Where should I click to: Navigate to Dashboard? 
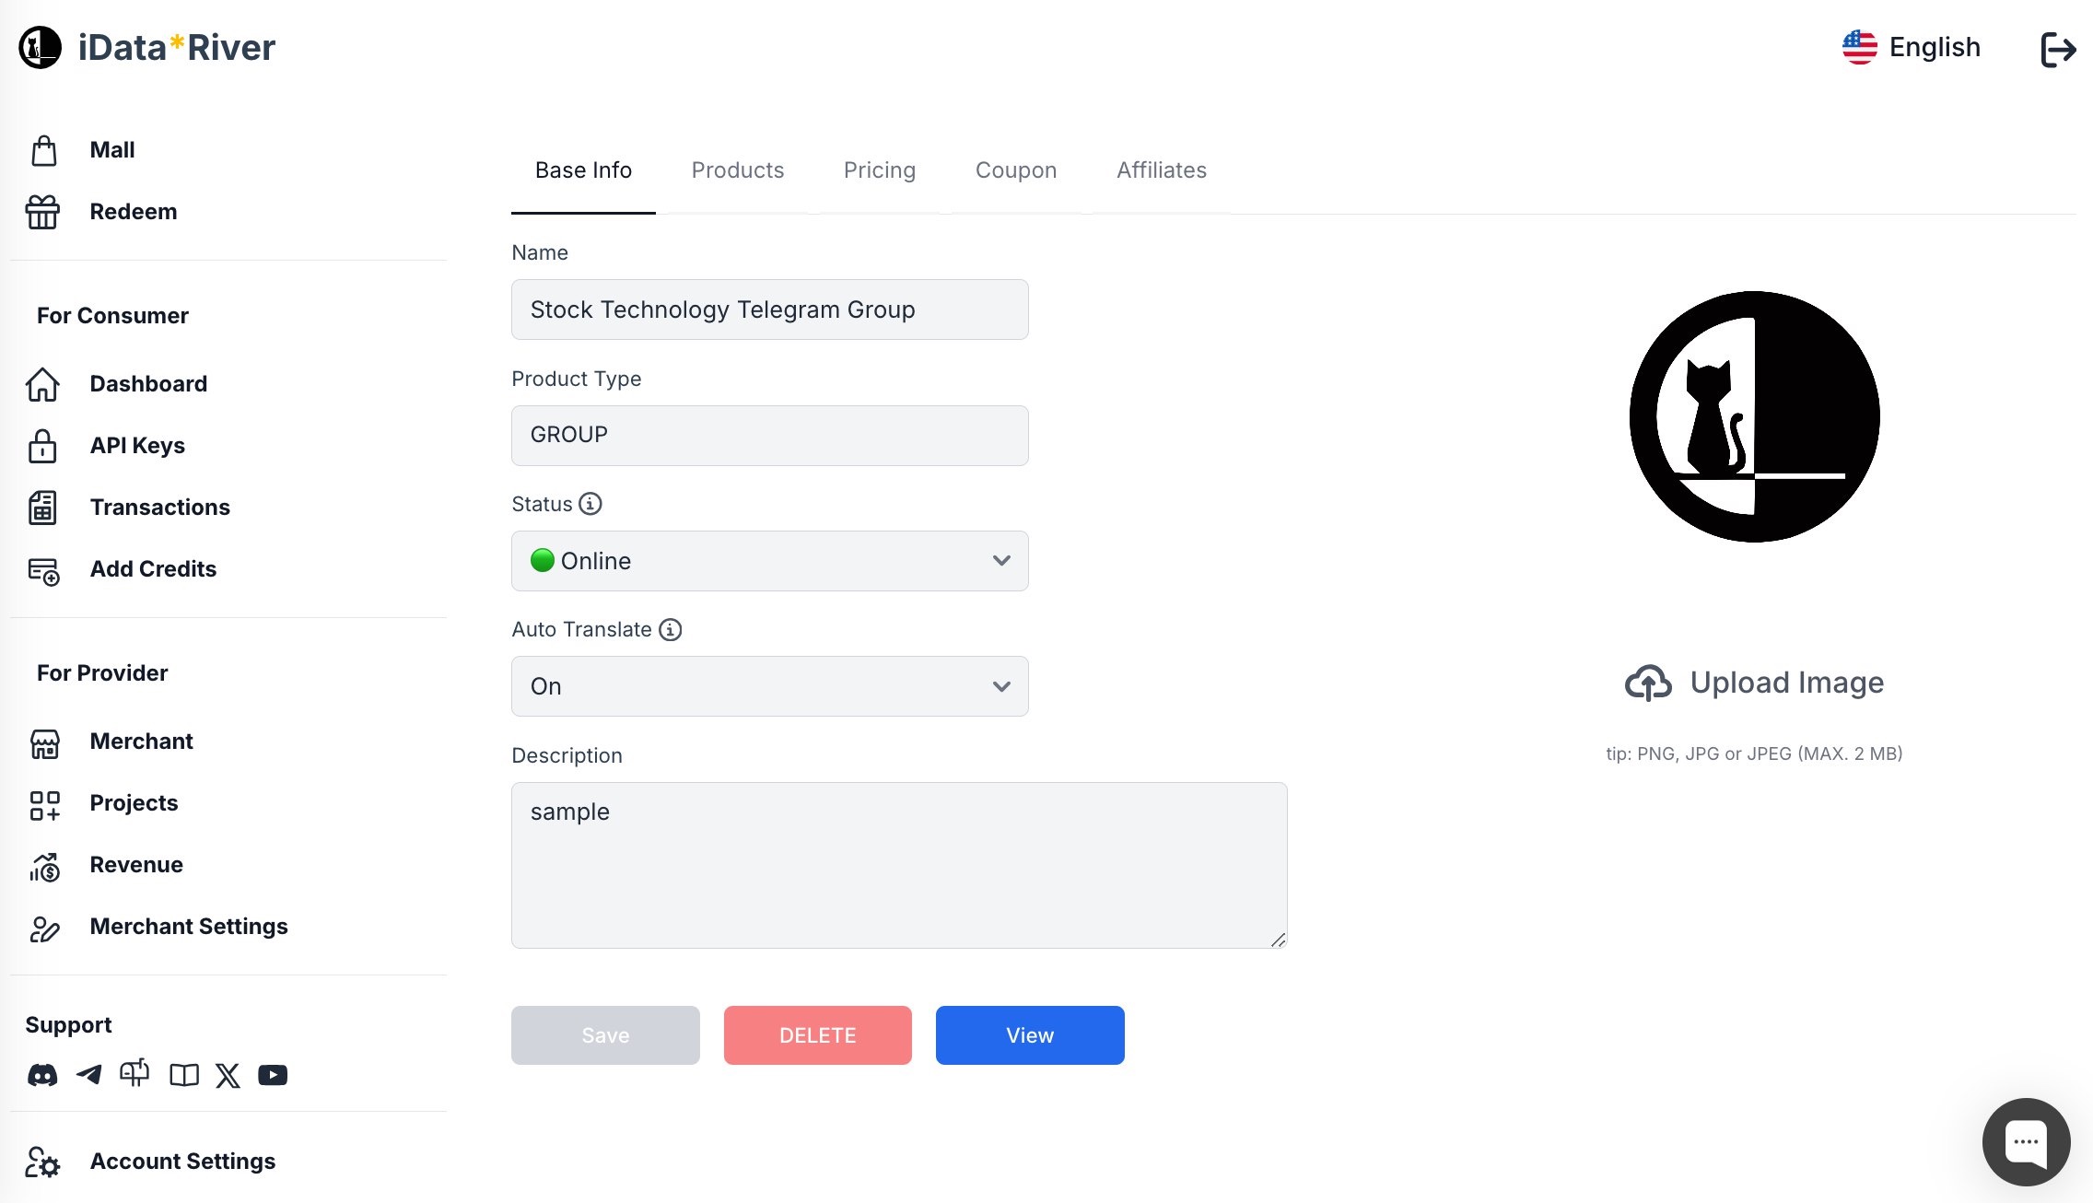coord(148,382)
